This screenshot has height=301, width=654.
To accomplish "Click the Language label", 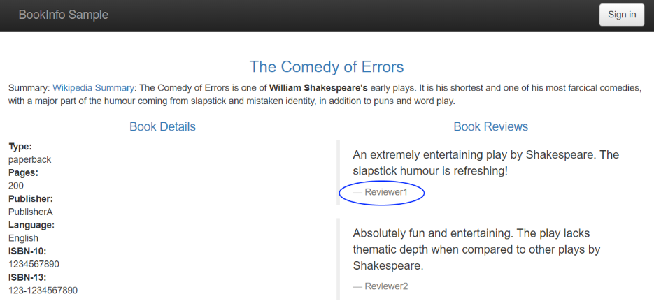I will tap(31, 226).
